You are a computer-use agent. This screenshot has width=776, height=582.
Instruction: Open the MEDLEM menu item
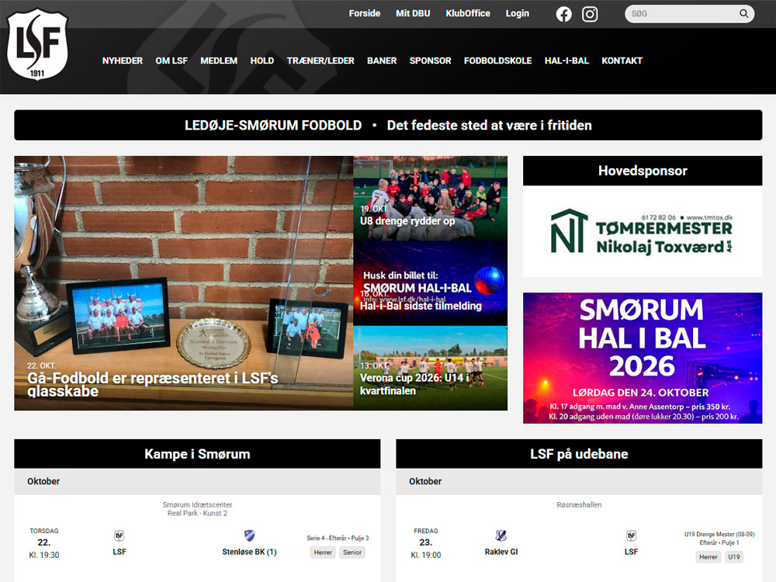[219, 61]
